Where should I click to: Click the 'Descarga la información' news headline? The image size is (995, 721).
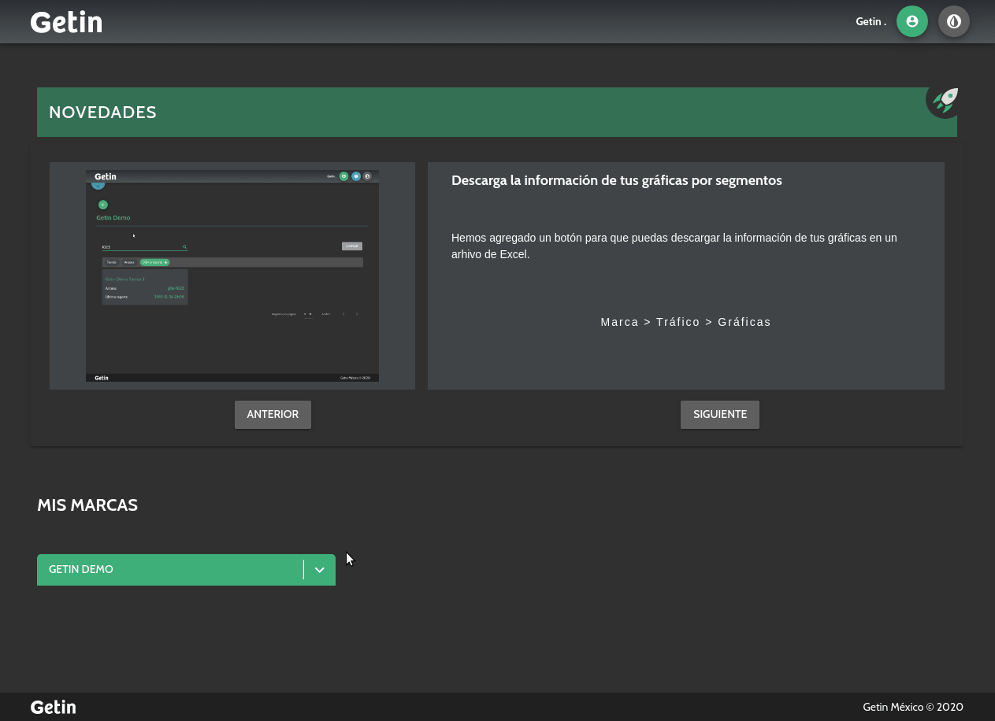pyautogui.click(x=616, y=180)
